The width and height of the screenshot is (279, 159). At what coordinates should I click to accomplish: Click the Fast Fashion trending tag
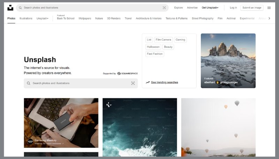154,54
